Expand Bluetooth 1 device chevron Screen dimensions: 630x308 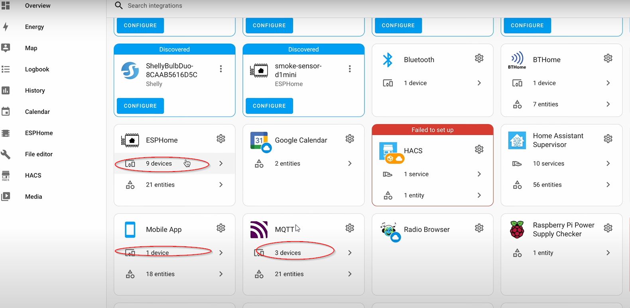coord(479,83)
